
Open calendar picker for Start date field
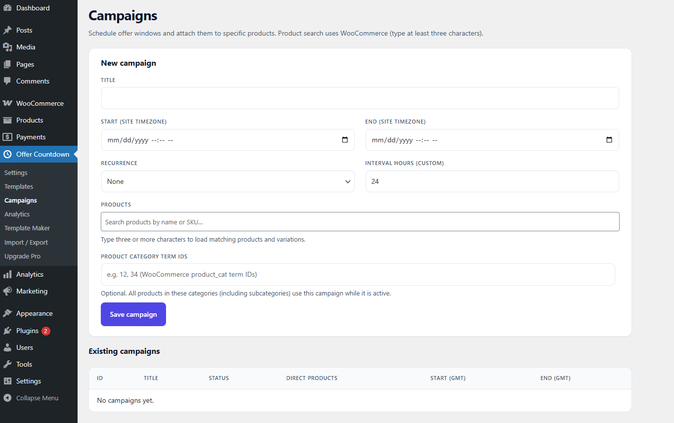coord(345,140)
